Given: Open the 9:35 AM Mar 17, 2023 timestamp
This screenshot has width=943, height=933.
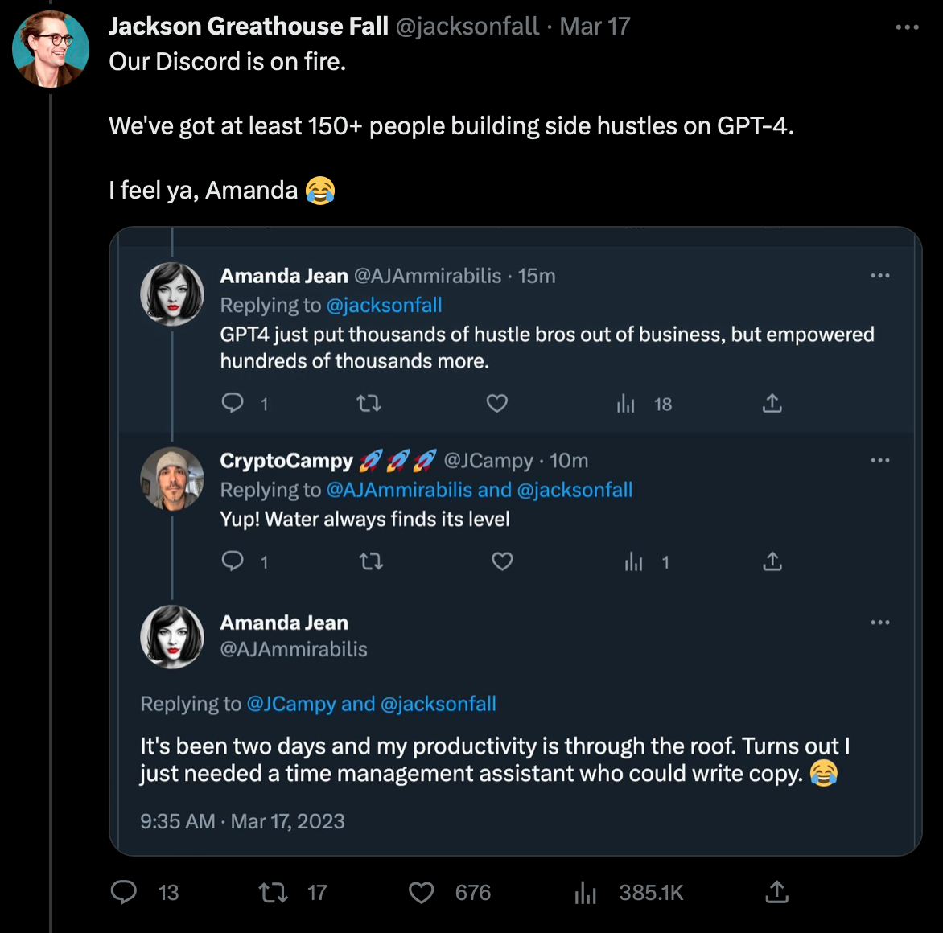Looking at the screenshot, I should 242,821.
